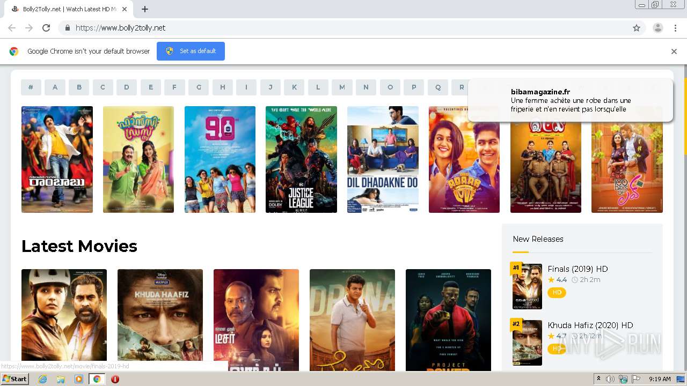The width and height of the screenshot is (687, 386).
Task: Filter movies by letter C
Action: coord(103,87)
